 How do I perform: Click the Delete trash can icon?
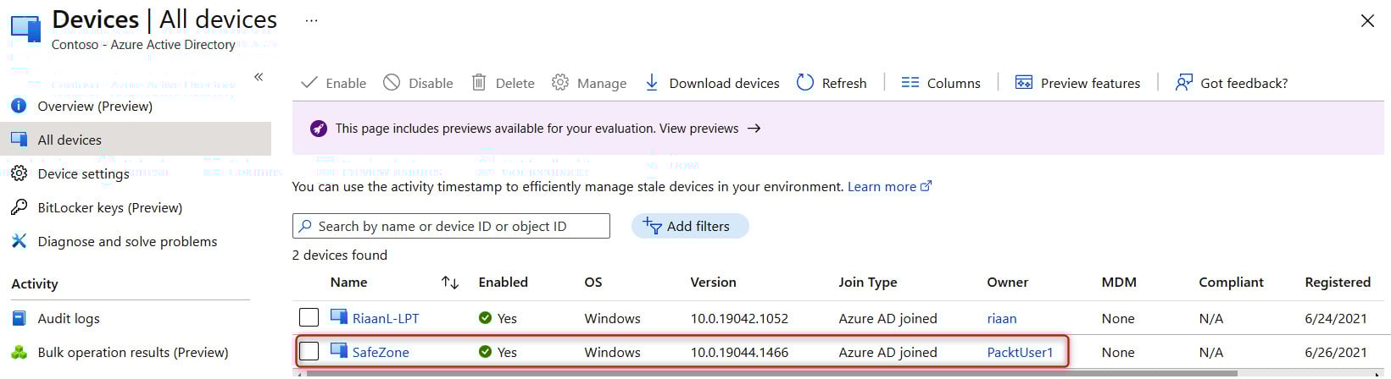(x=479, y=82)
